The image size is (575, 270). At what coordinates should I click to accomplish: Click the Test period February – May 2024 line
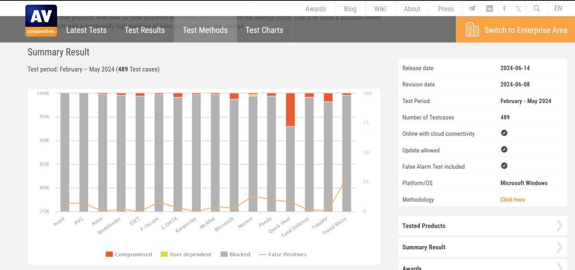[x=93, y=69]
